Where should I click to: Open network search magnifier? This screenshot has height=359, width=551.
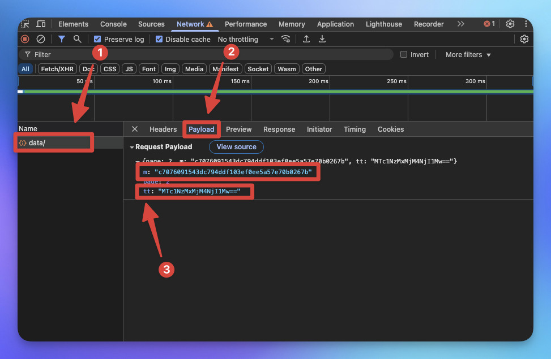[78, 39]
